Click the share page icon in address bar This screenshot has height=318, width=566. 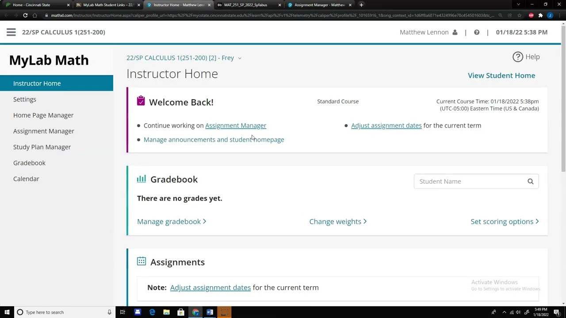(510, 15)
